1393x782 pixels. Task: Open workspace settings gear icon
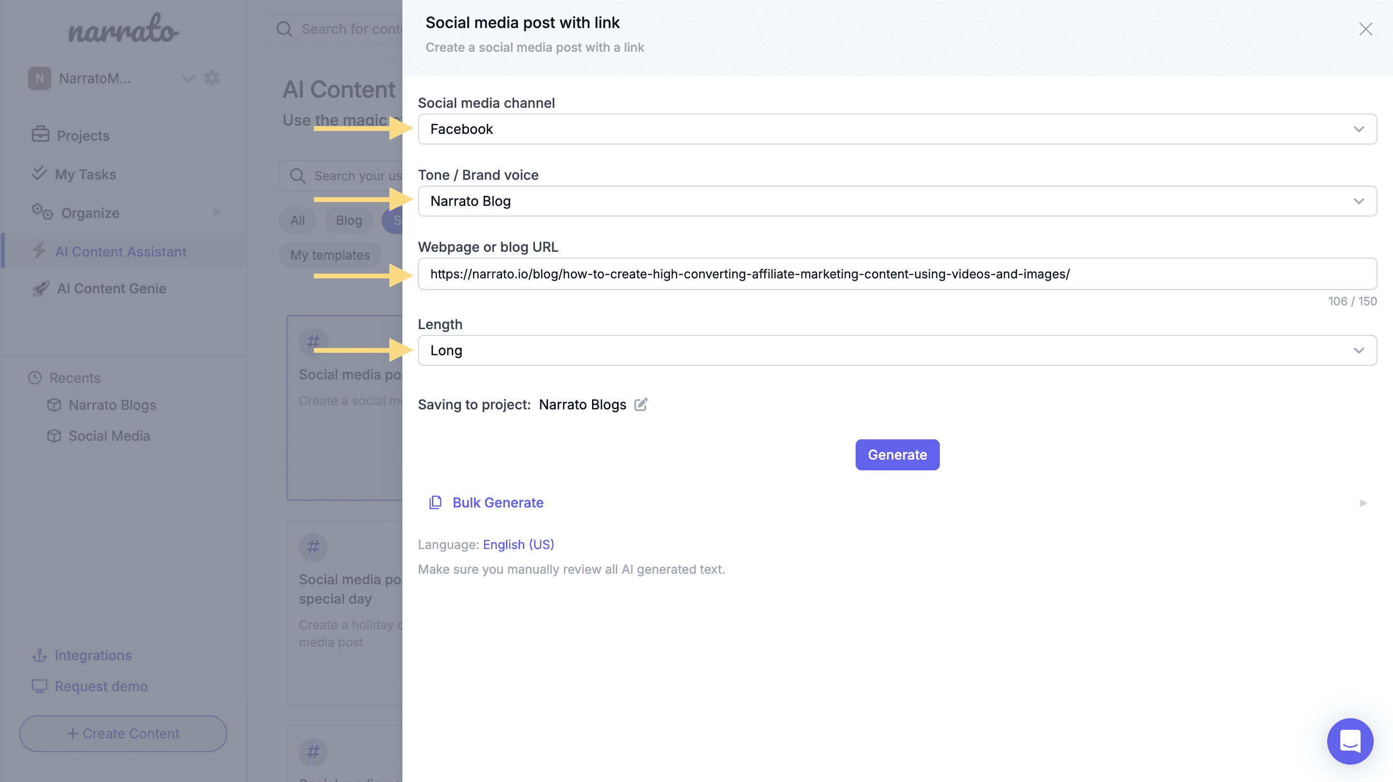click(x=212, y=78)
